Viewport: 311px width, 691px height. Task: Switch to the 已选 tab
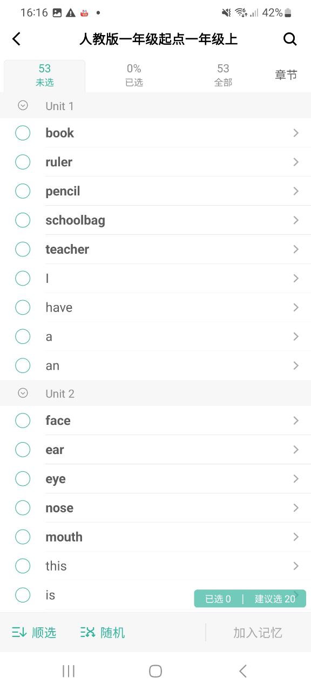(134, 75)
